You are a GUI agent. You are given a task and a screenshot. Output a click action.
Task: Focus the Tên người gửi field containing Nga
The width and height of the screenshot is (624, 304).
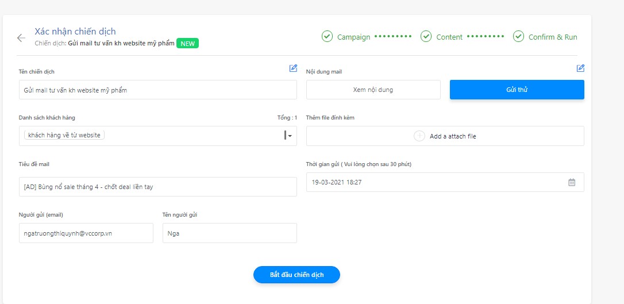[230, 233]
